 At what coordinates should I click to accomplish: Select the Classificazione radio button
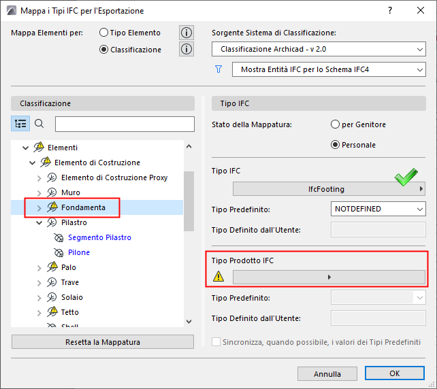(x=103, y=50)
